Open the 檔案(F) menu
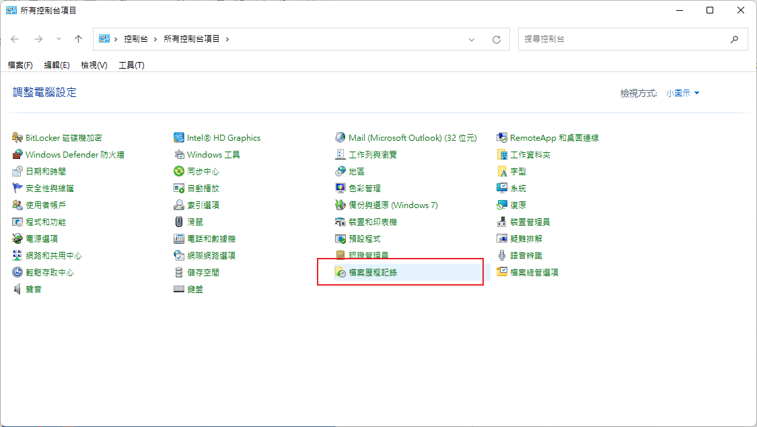The image size is (757, 427). click(x=20, y=65)
